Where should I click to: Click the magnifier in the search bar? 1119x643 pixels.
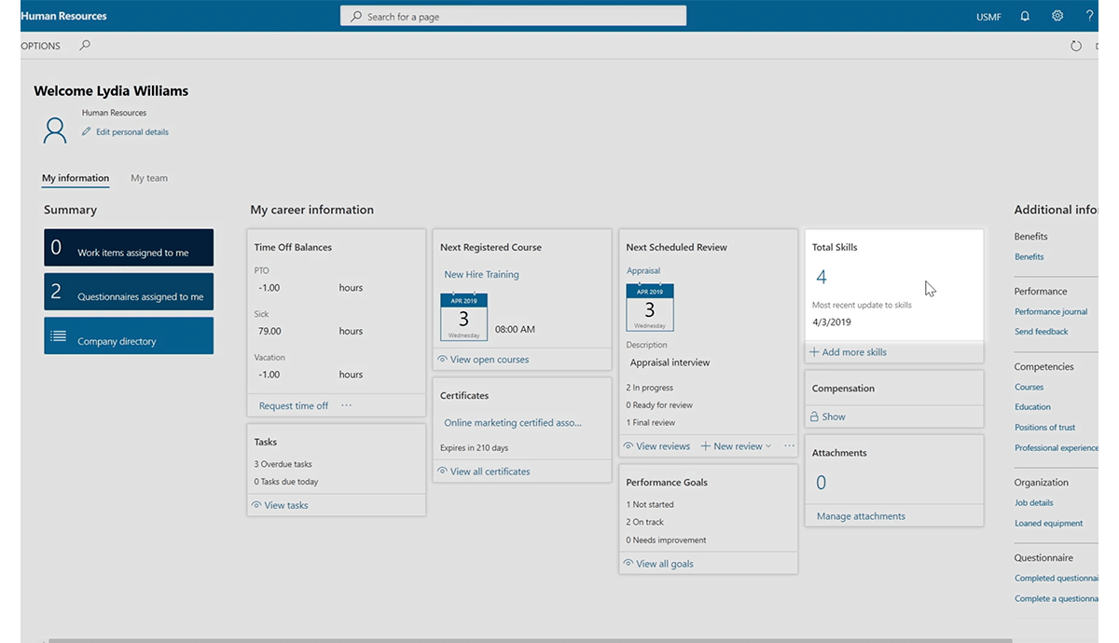(354, 15)
